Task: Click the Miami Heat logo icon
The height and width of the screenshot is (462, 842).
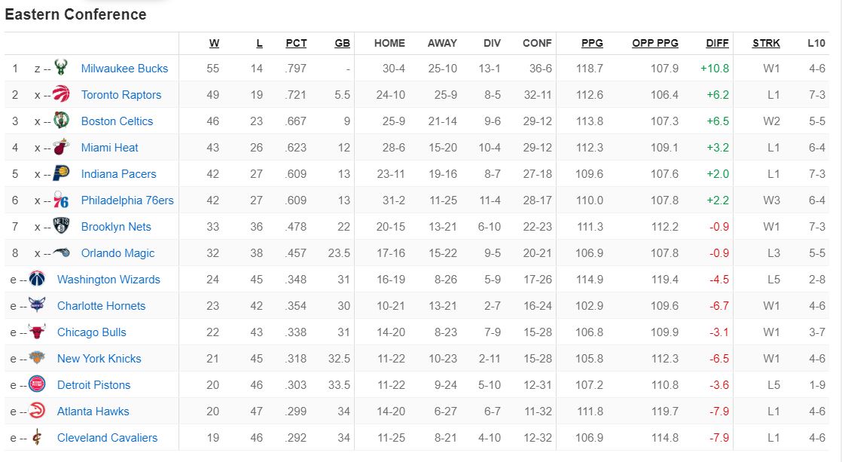Action: 61,147
